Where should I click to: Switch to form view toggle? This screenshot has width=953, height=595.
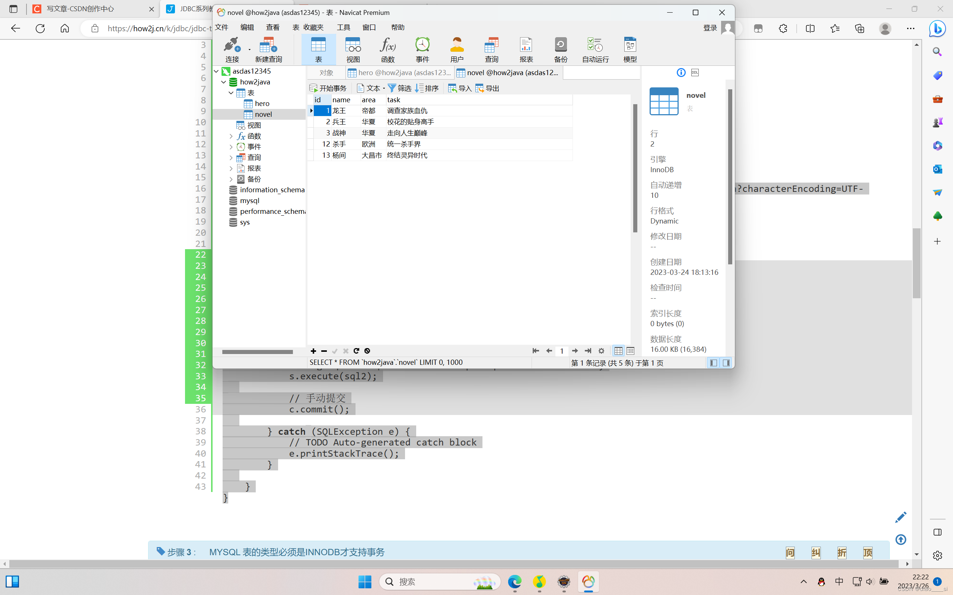coord(630,351)
